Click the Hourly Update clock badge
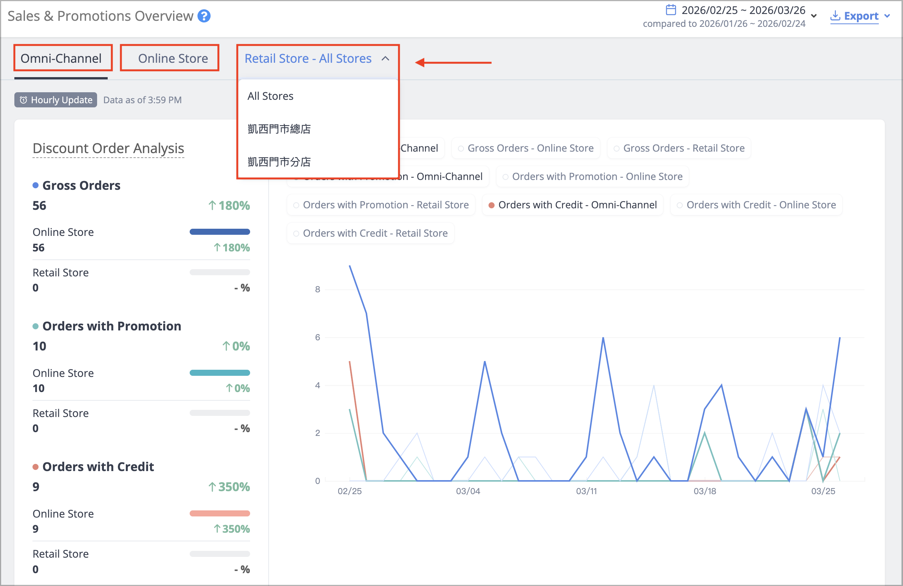Image resolution: width=903 pixels, height=586 pixels. point(56,100)
